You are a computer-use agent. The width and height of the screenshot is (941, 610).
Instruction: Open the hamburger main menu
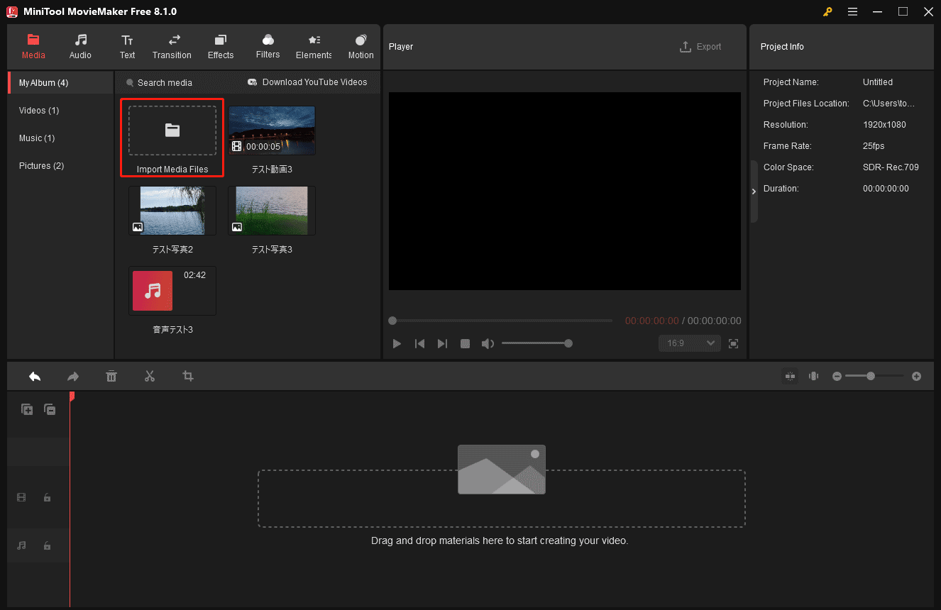[852, 11]
